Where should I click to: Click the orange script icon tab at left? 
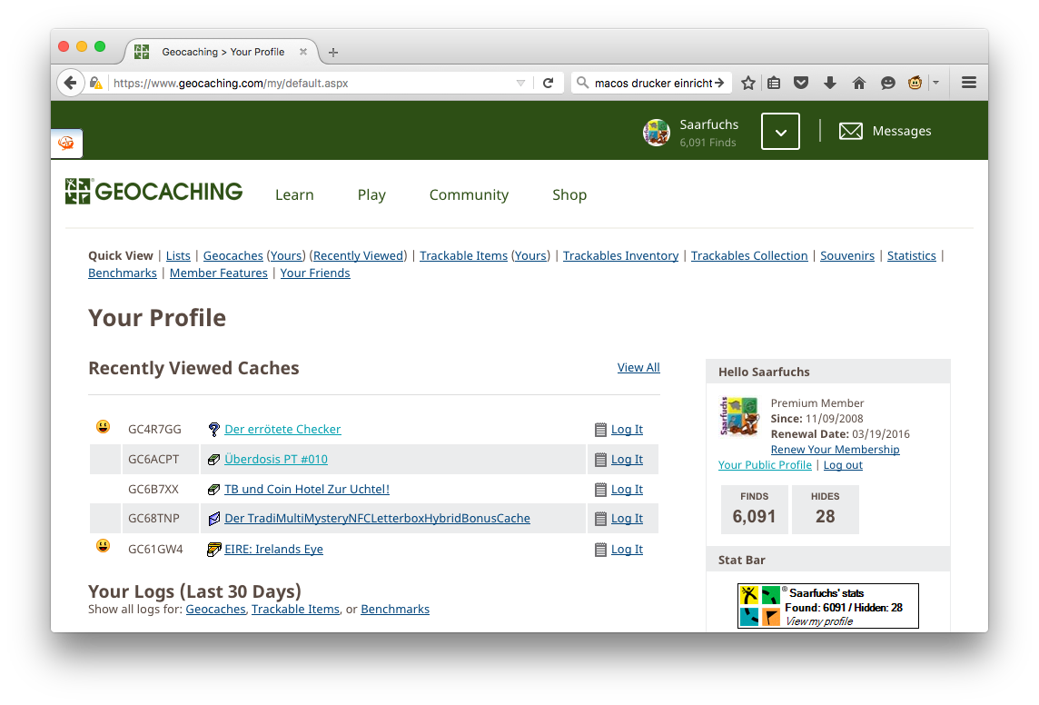pos(66,144)
